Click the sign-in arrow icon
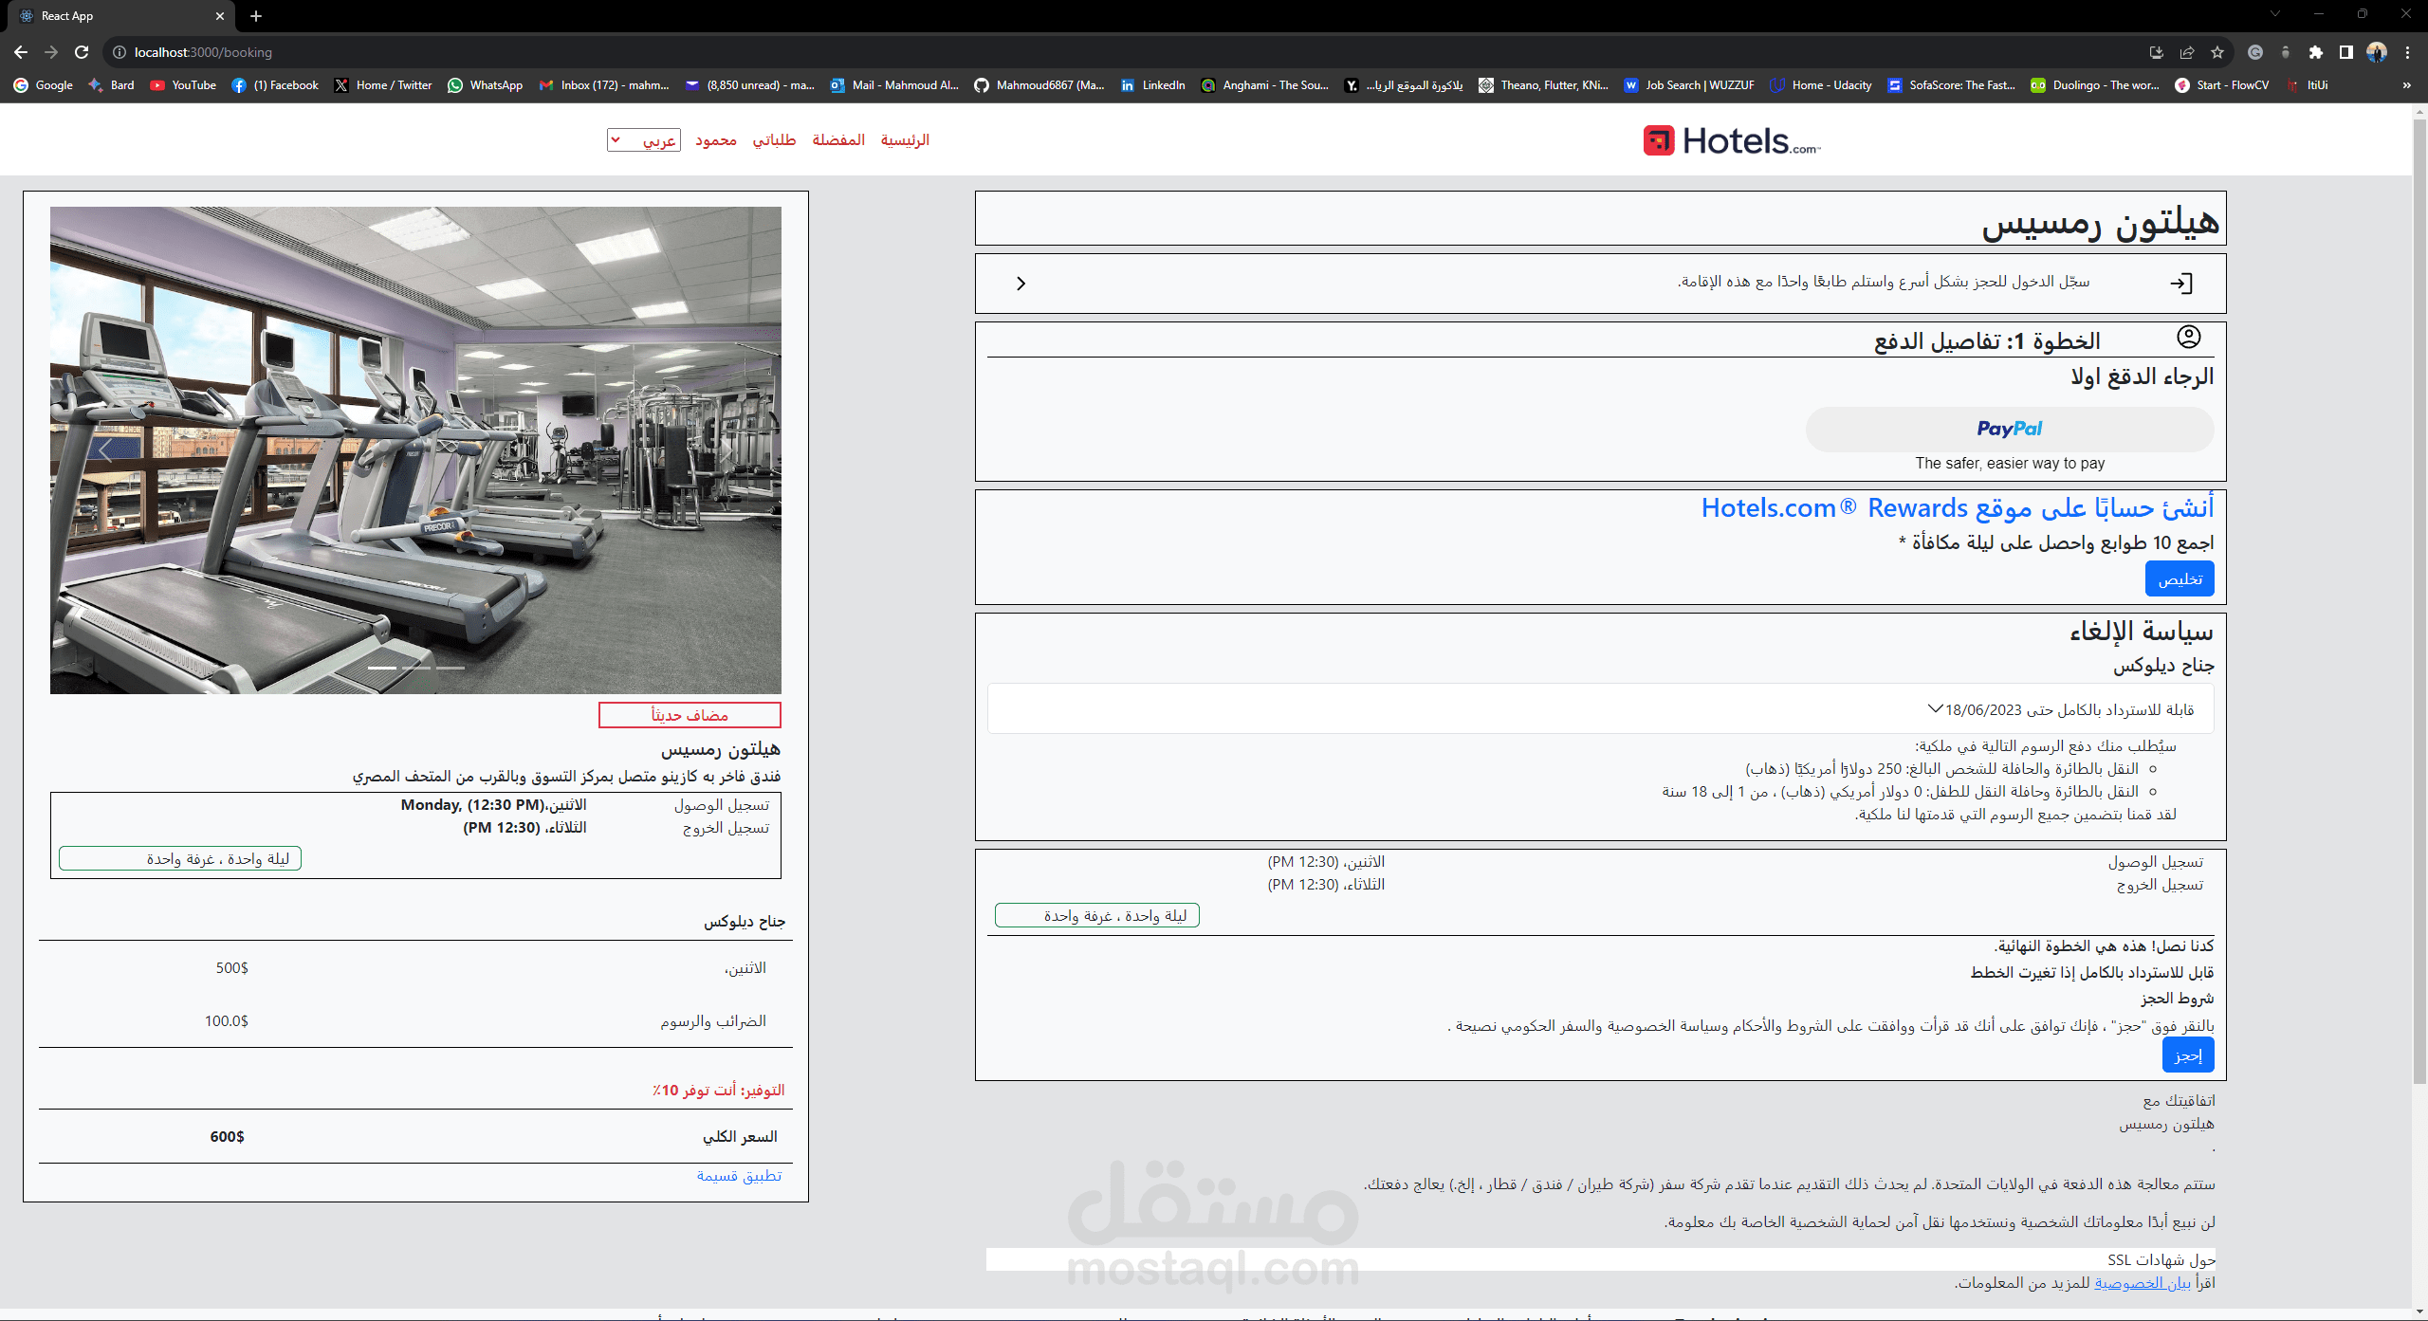The width and height of the screenshot is (2428, 1321). [2181, 283]
